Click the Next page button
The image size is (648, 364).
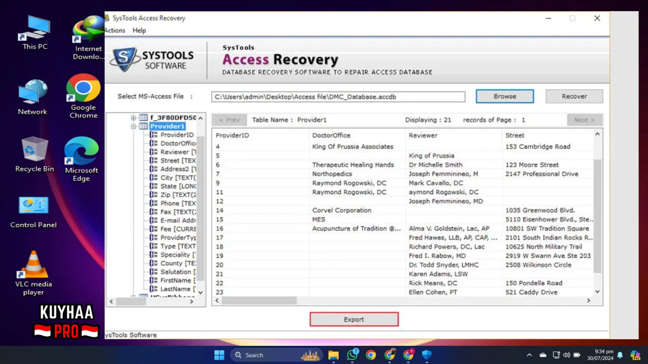click(x=584, y=120)
